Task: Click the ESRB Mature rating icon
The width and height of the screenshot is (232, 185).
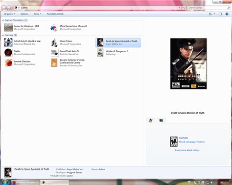Action: 174,142
